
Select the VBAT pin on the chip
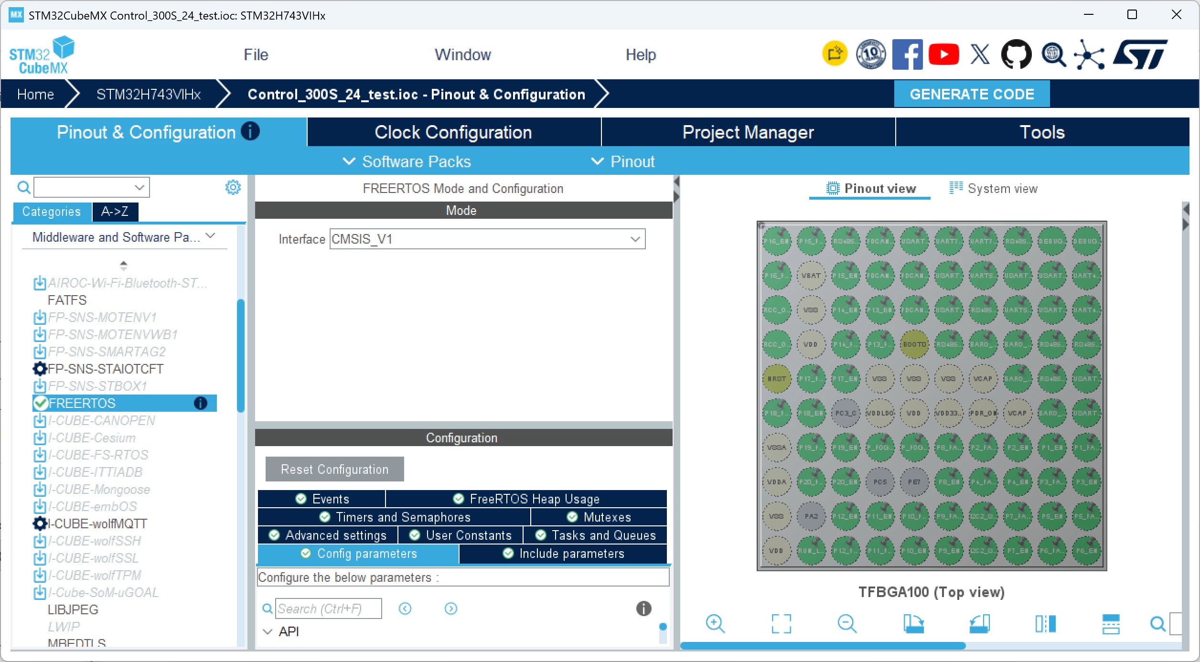(x=811, y=276)
